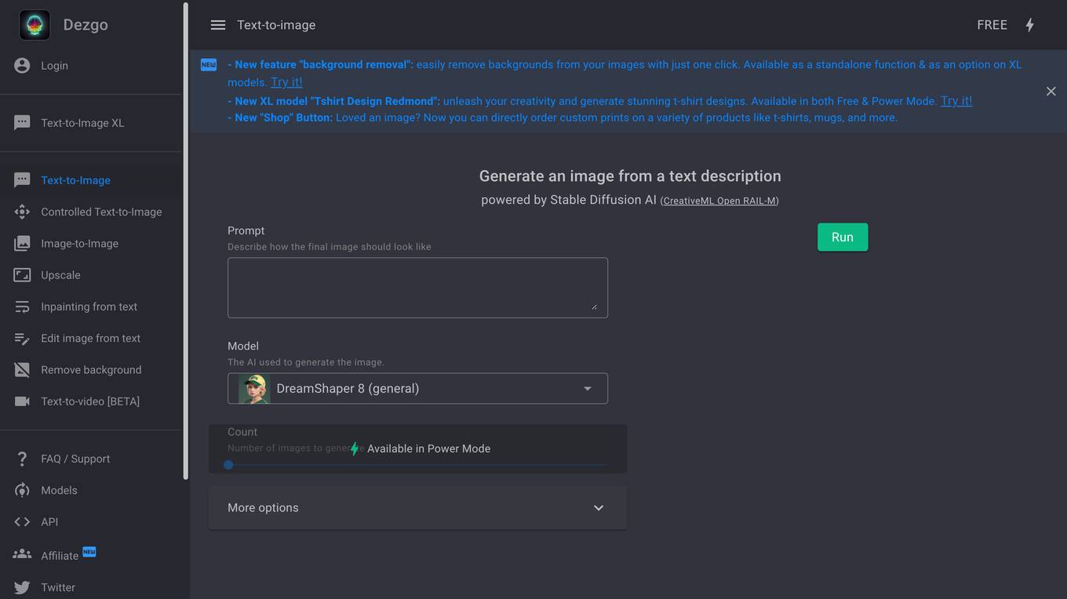This screenshot has height=599, width=1067.
Task: Open Edit image from text page
Action: (91, 339)
